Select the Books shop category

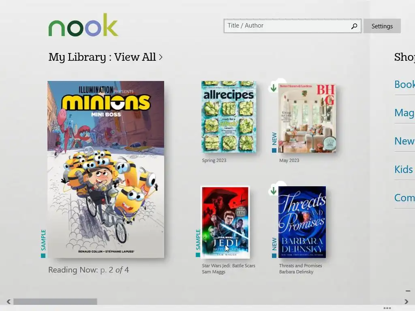tap(404, 84)
